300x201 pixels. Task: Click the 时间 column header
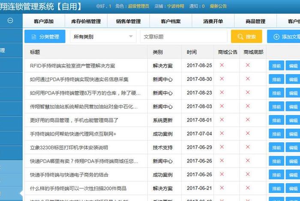(x=192, y=52)
